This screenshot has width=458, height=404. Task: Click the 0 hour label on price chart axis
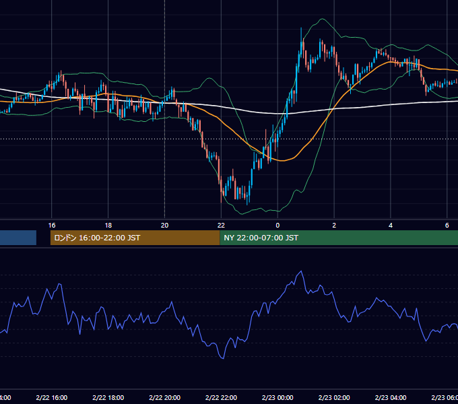point(277,226)
